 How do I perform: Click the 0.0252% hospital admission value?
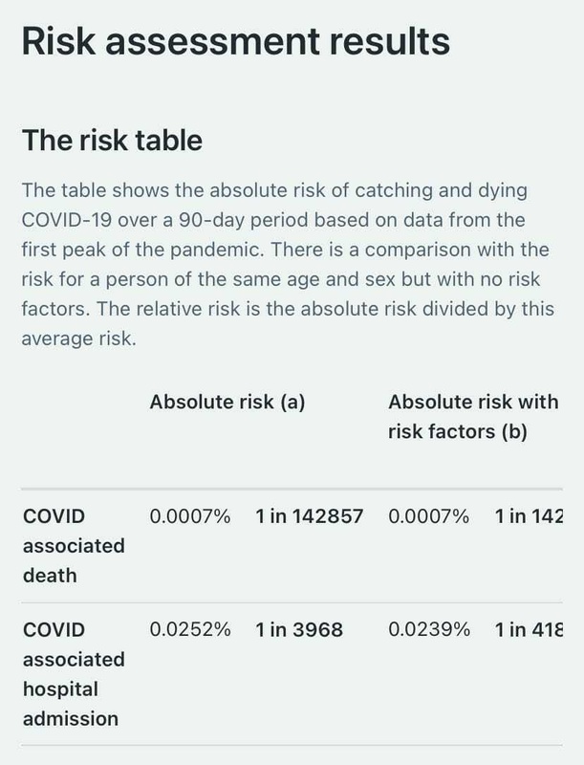[190, 630]
